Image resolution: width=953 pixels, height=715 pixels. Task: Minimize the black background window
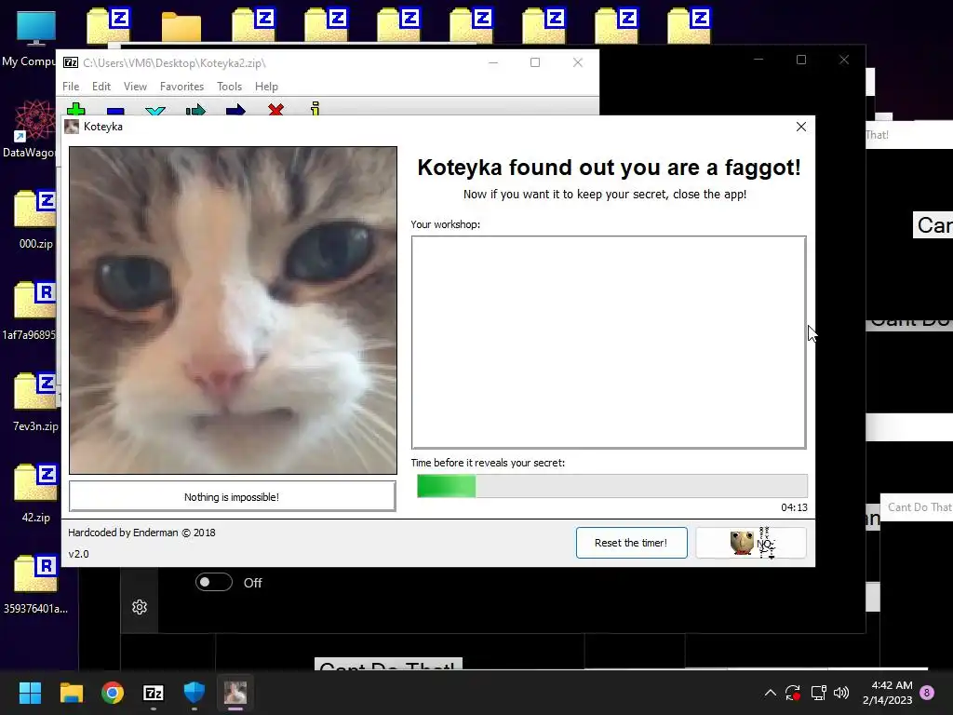click(x=758, y=60)
